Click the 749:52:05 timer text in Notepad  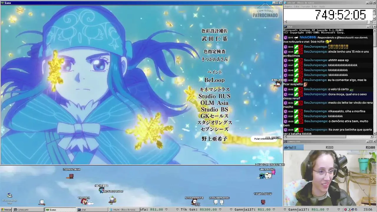pos(340,15)
